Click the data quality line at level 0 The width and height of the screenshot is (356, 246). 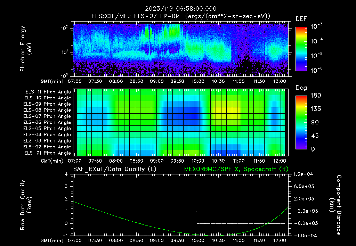[x=241, y=223]
